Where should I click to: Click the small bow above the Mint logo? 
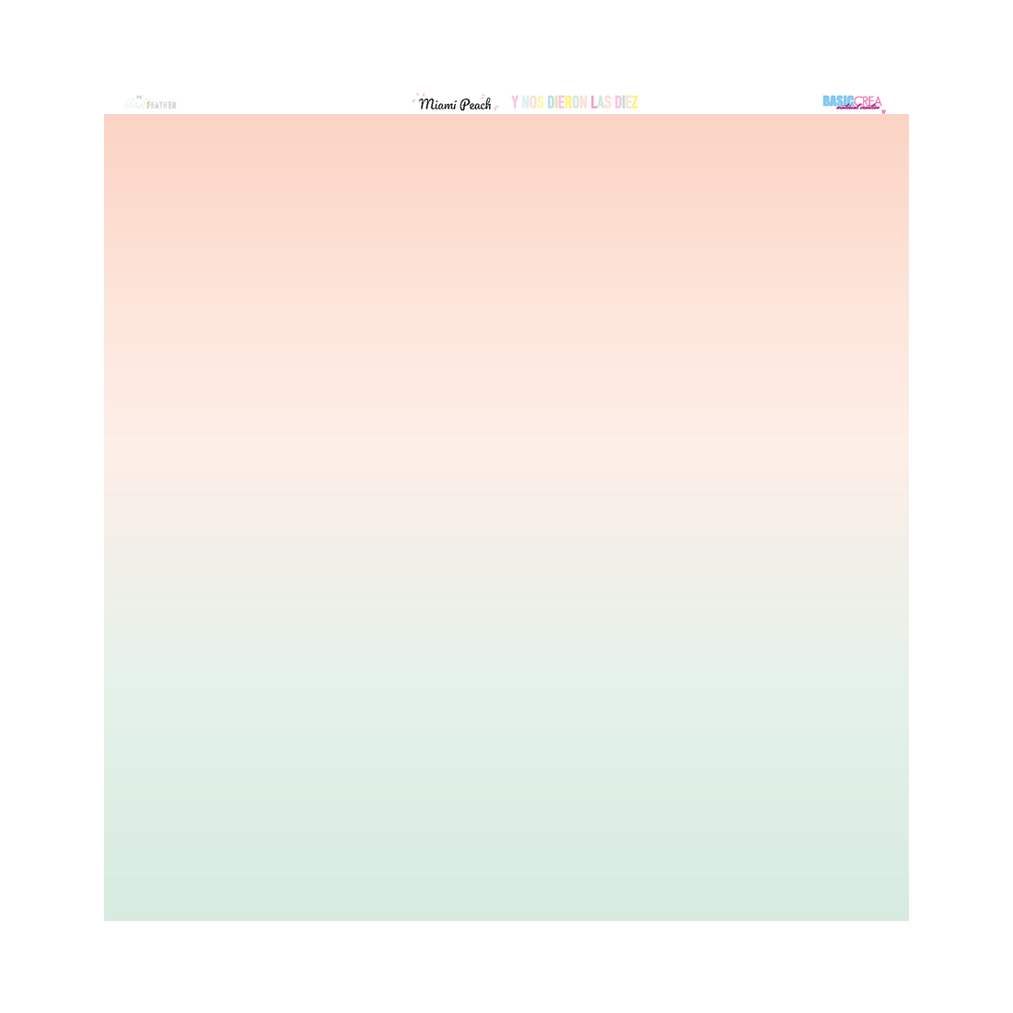139,96
